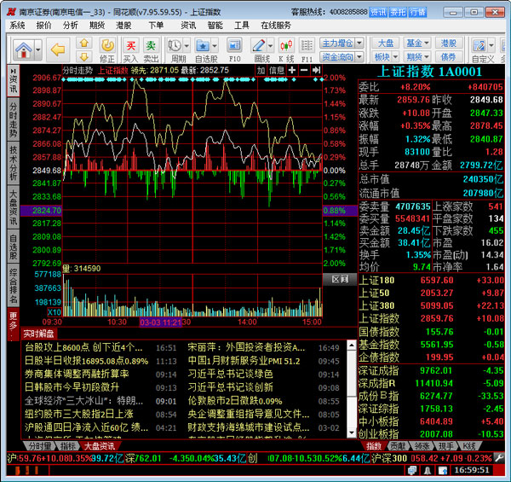The width and height of the screenshot is (511, 482).
Task: Expand the 自选股 dropdown arrow
Action: click(x=215, y=46)
